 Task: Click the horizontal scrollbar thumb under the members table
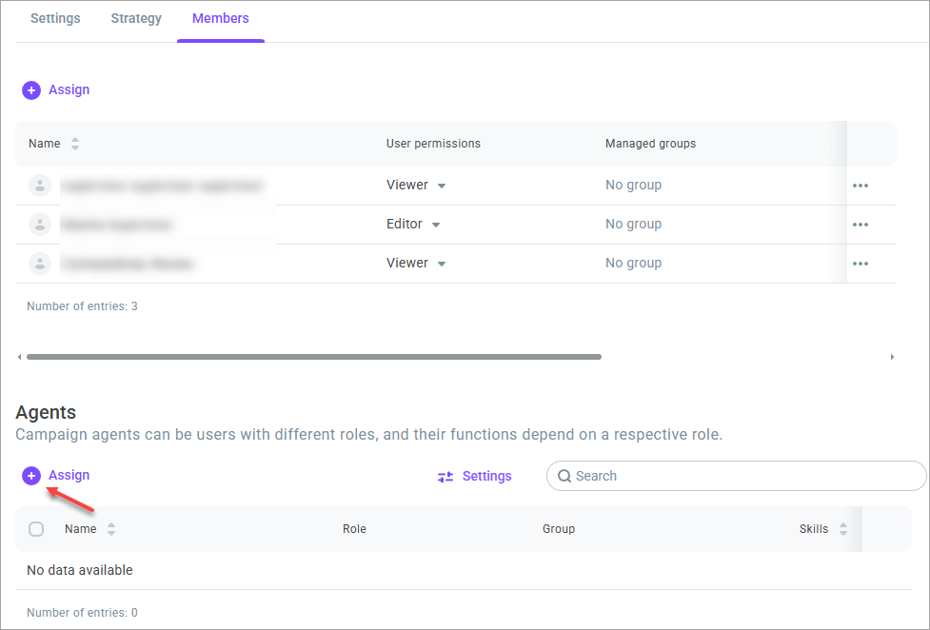(314, 357)
